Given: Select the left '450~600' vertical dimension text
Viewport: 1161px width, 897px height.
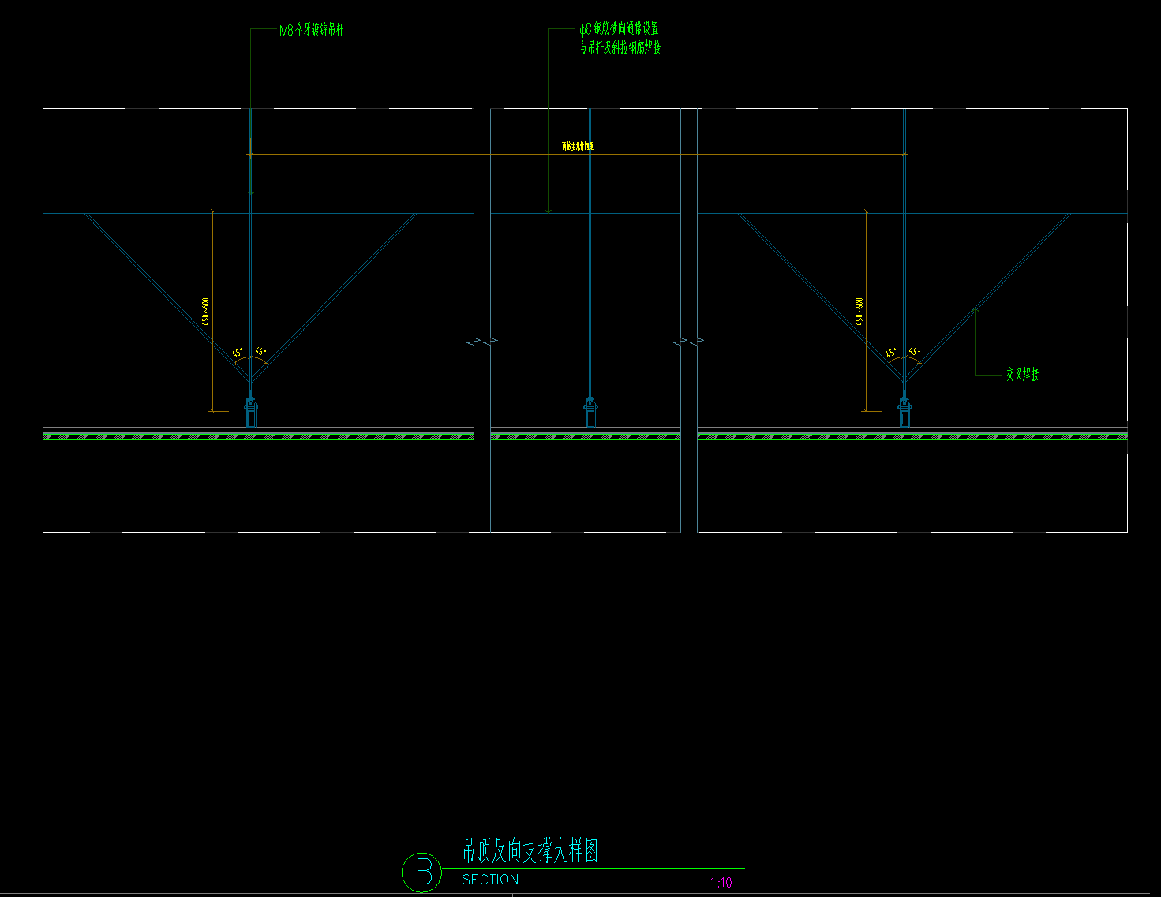Looking at the screenshot, I should pos(206,312).
